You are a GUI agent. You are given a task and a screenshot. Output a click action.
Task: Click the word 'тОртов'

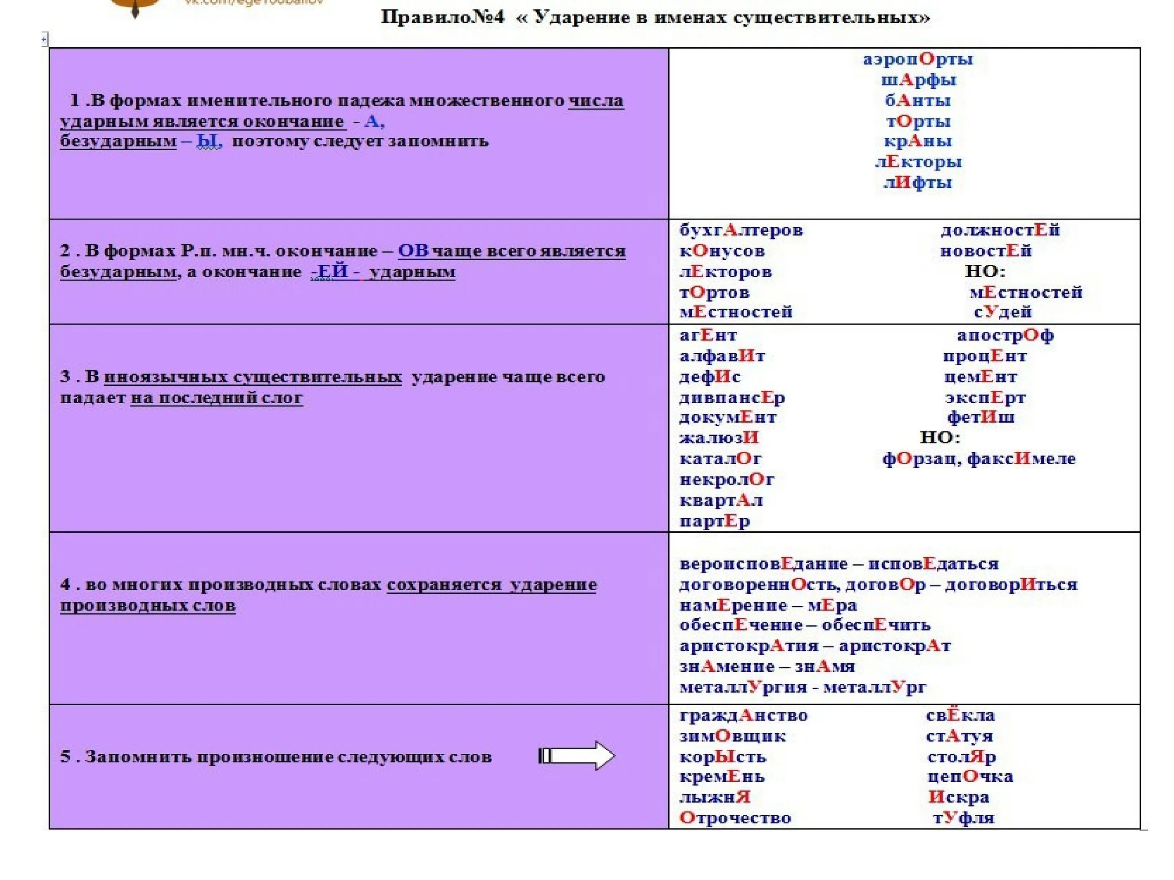(714, 292)
